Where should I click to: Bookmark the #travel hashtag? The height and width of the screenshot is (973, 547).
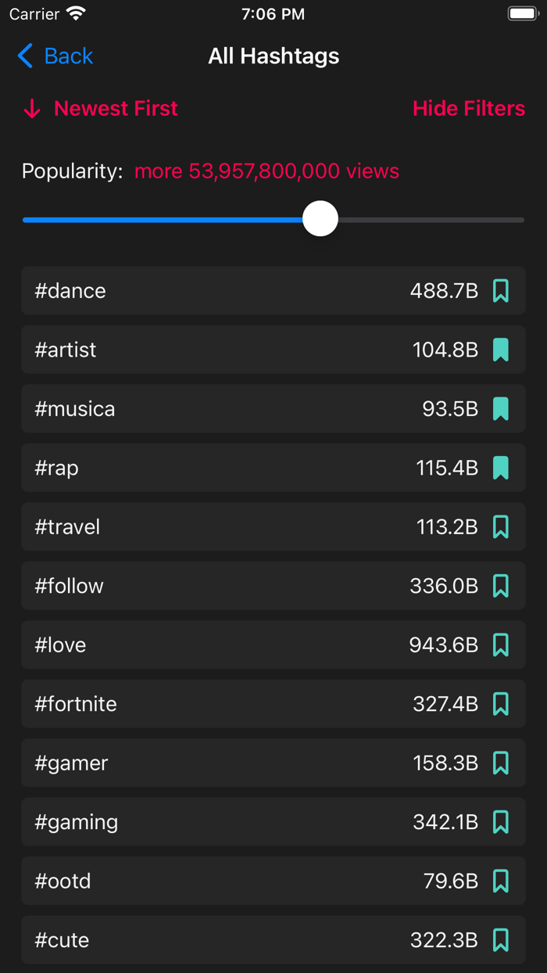pyautogui.click(x=501, y=526)
